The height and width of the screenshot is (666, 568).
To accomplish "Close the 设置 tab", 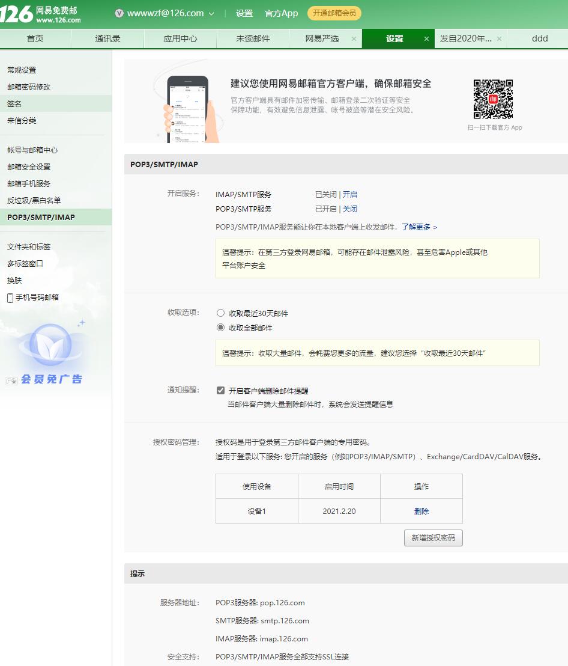I will [426, 39].
